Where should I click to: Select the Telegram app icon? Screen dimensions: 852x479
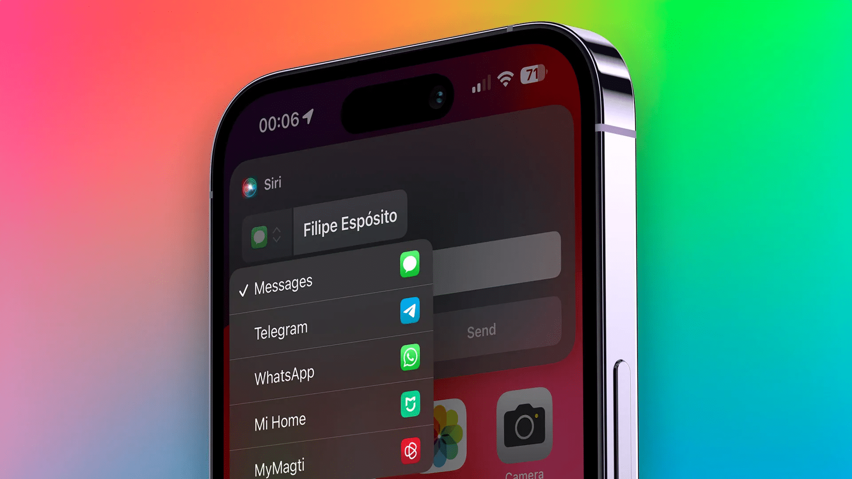(x=410, y=310)
